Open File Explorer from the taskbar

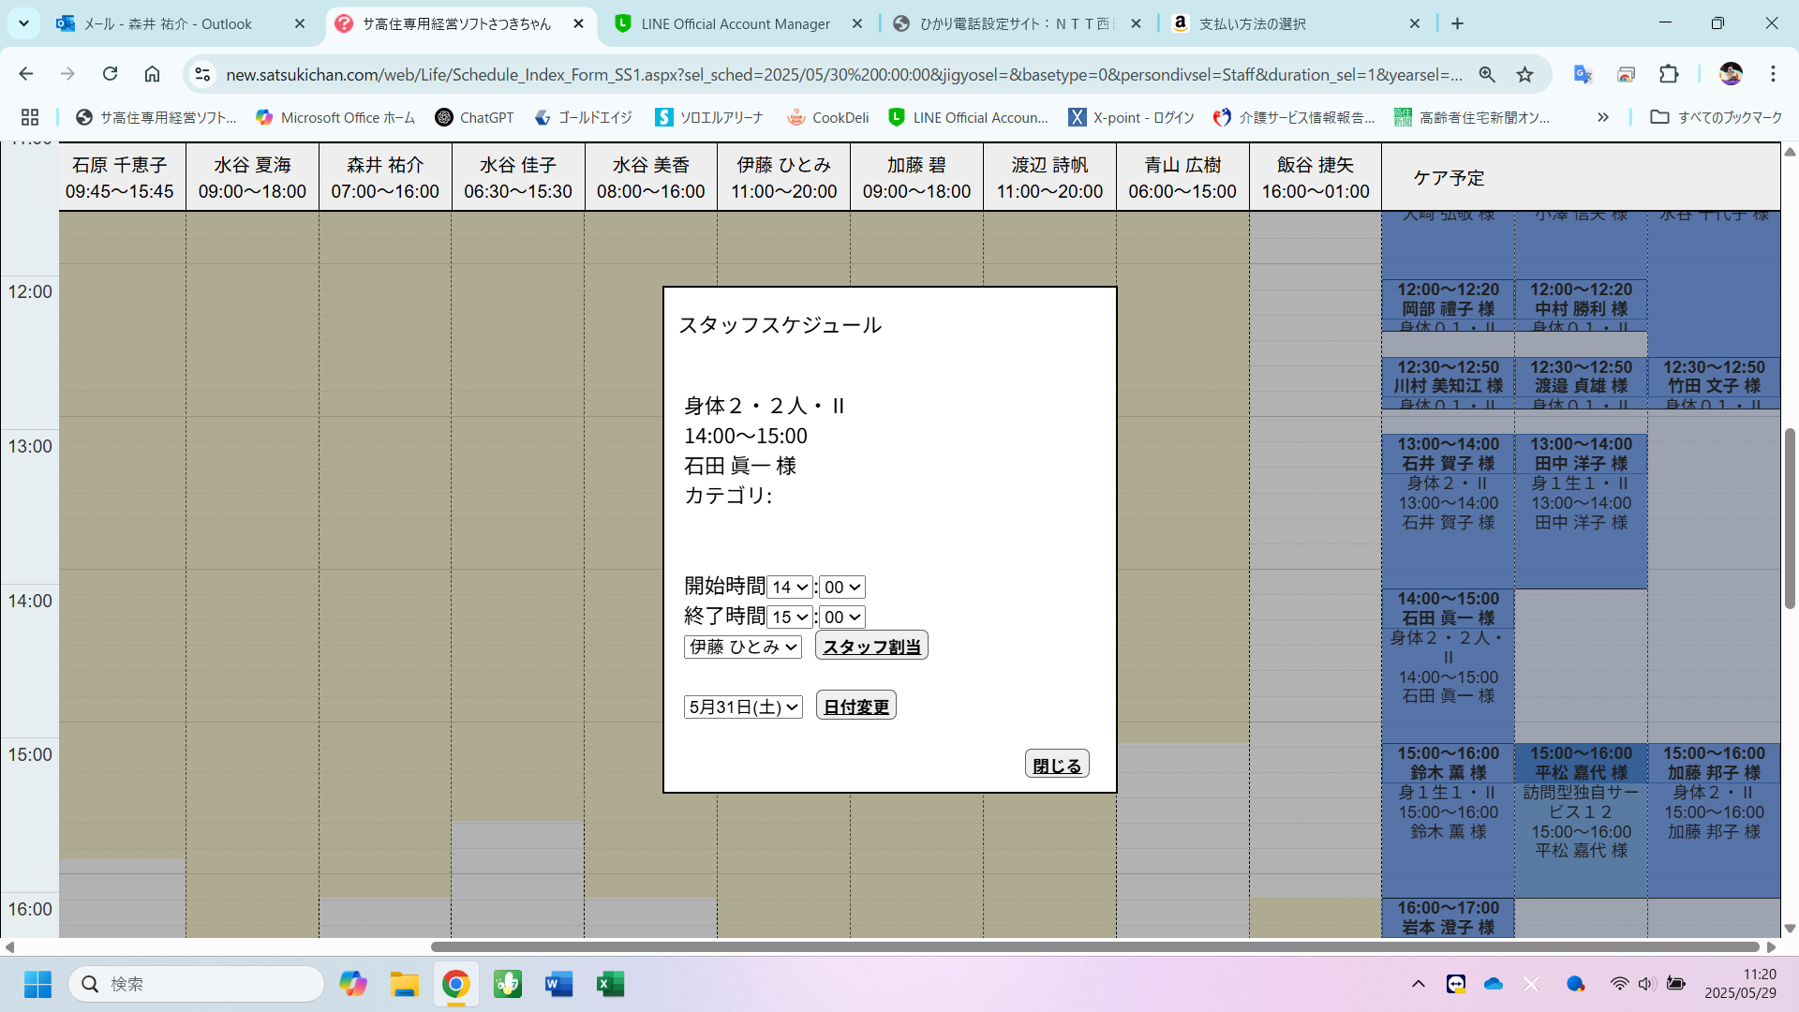pos(405,984)
